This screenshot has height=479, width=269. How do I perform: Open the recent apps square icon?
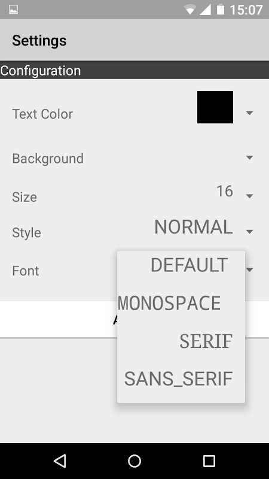point(209,460)
